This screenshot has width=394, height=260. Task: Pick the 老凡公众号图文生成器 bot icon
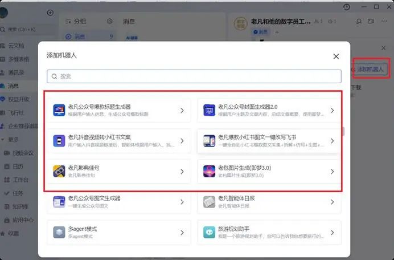pyautogui.click(x=59, y=202)
